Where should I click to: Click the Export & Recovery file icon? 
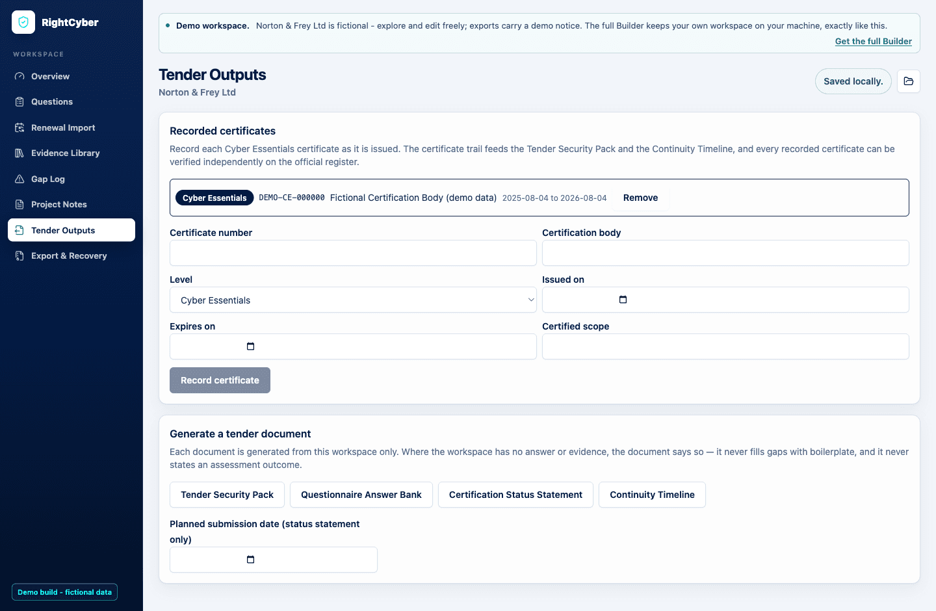click(19, 255)
